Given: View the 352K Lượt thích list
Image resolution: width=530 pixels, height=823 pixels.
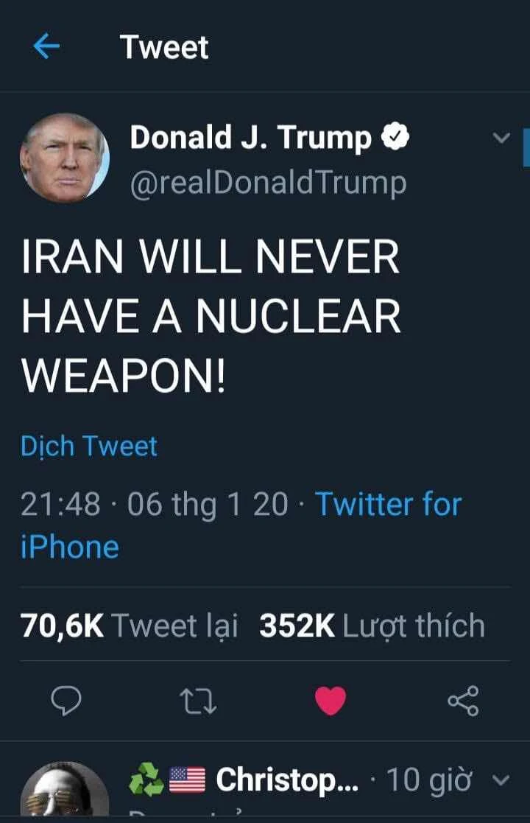Looking at the screenshot, I should 372,626.
